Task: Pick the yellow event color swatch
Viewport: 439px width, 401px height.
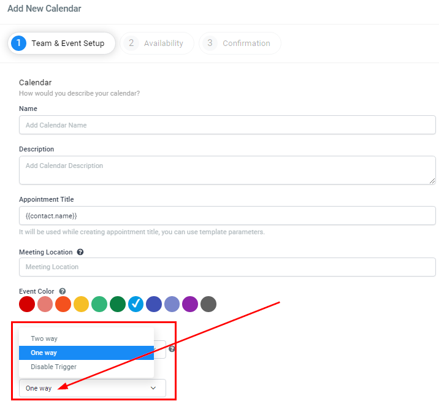Action: (x=82, y=304)
